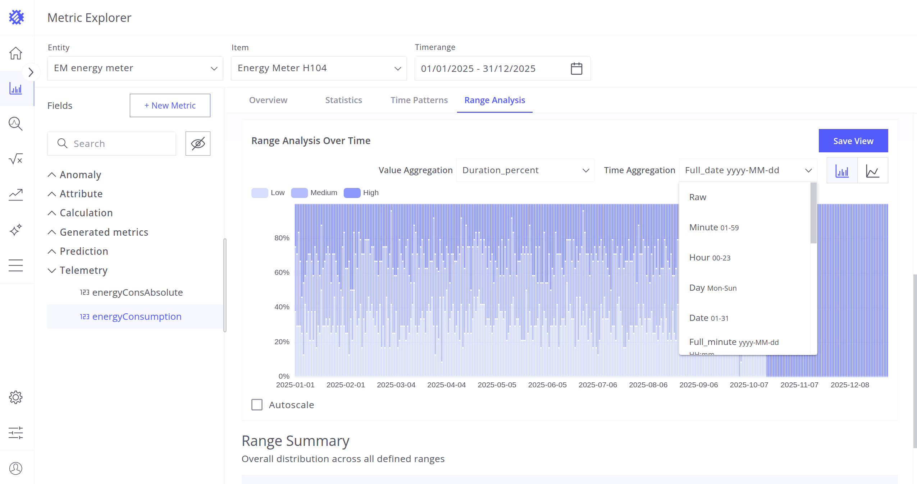Click the sparkle AI icon in sidebar
Viewport: 917px width, 484px height.
click(x=15, y=230)
